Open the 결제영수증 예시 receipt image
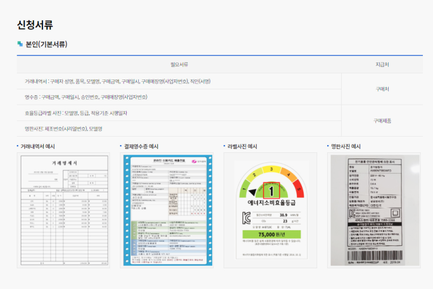The height and width of the screenshot is (289, 433). pos(167,211)
